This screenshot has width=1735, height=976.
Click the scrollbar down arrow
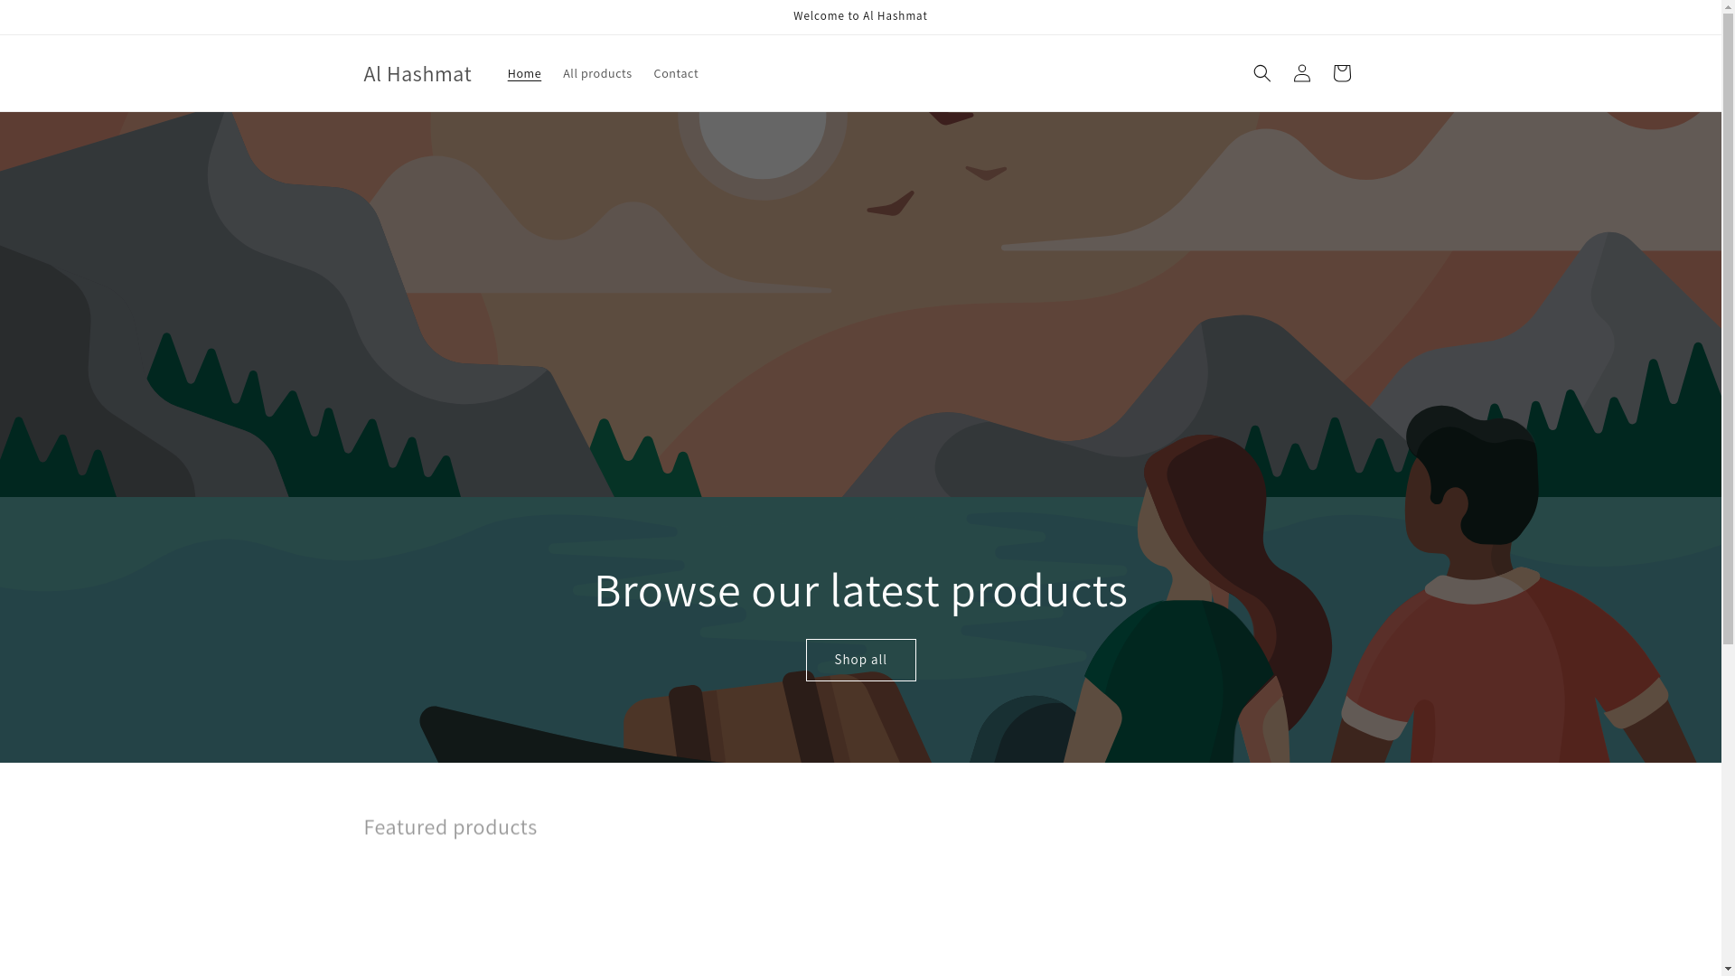[1728, 969]
